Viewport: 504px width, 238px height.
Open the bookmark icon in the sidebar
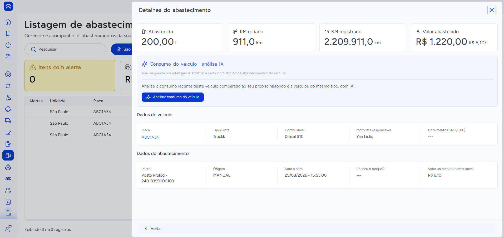pos(8,33)
